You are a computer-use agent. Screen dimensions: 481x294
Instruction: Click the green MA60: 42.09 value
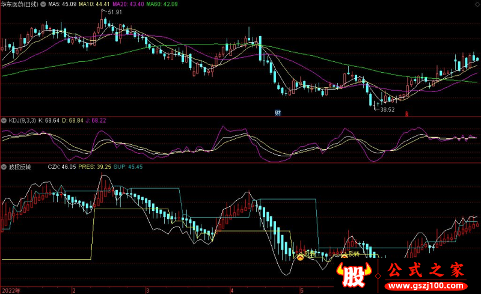(162, 4)
